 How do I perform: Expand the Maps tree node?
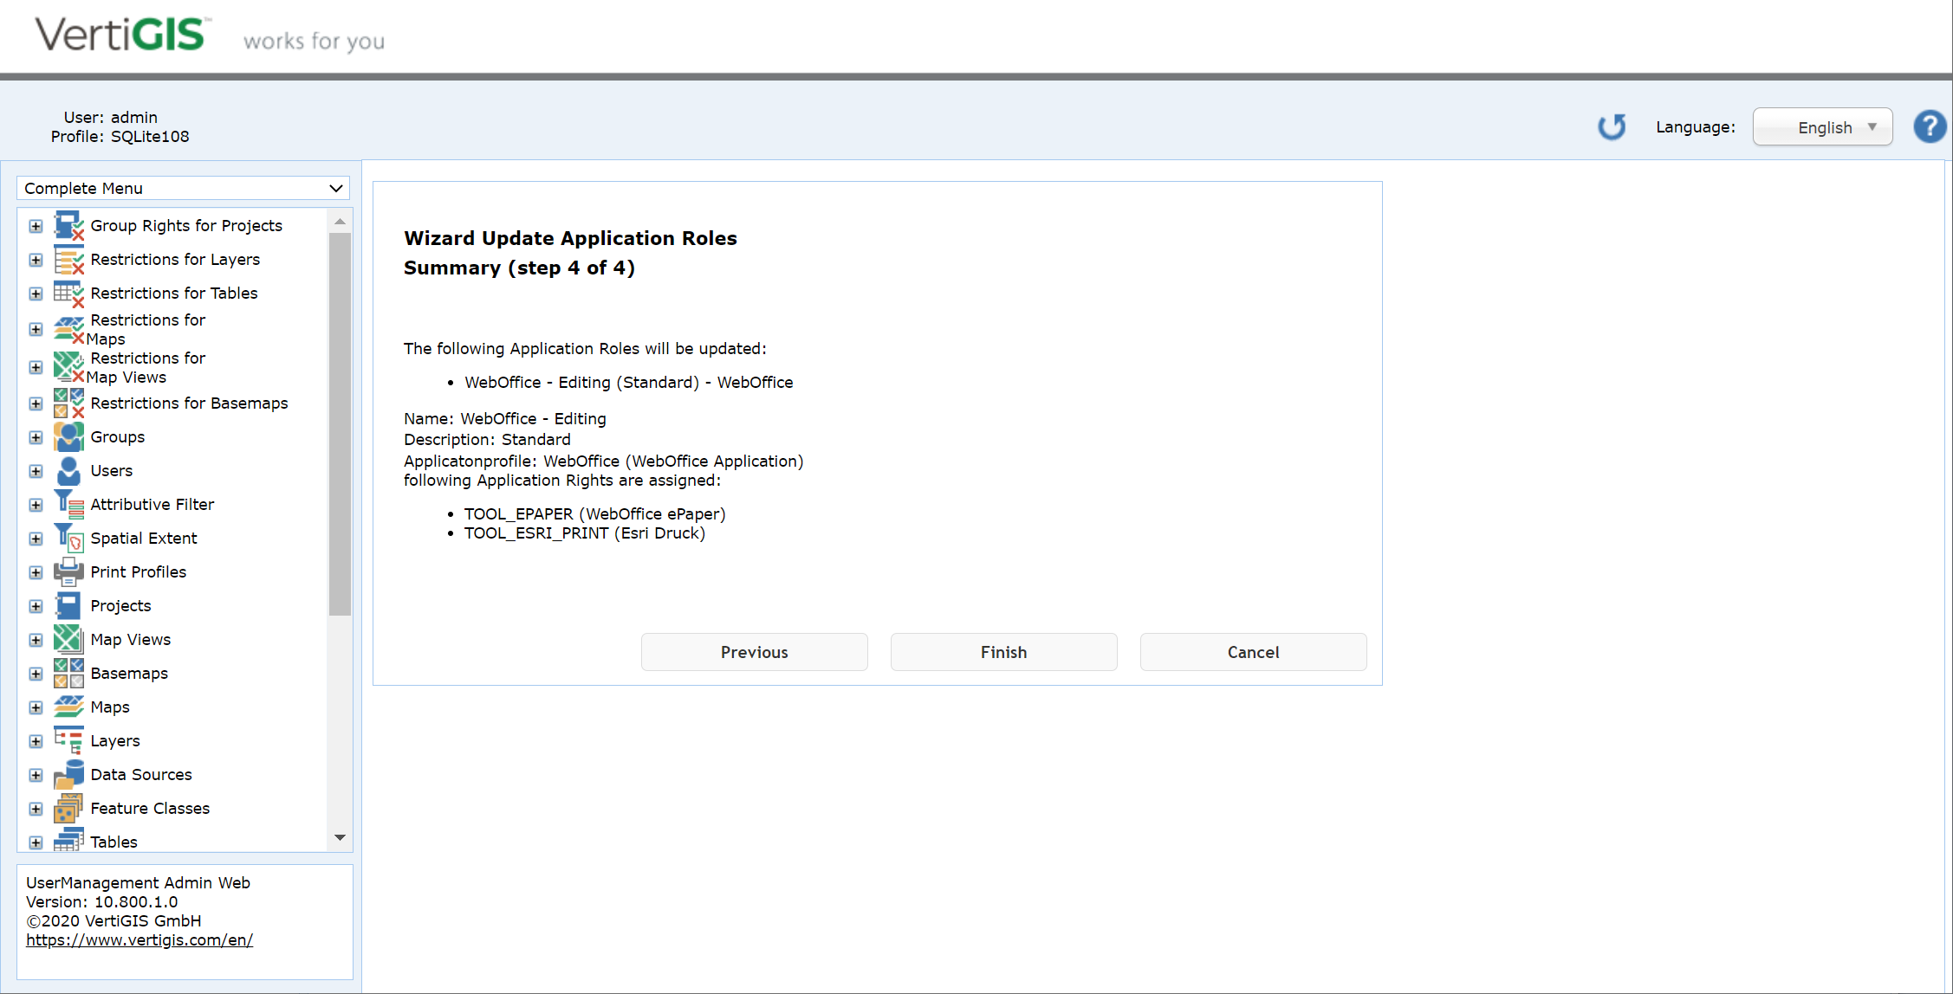(36, 707)
